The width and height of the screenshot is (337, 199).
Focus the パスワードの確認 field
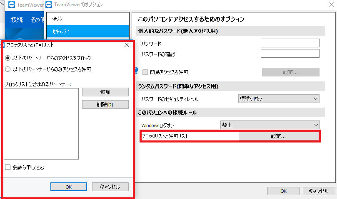click(290, 54)
